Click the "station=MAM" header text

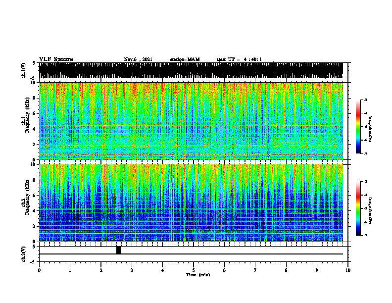tap(185, 59)
